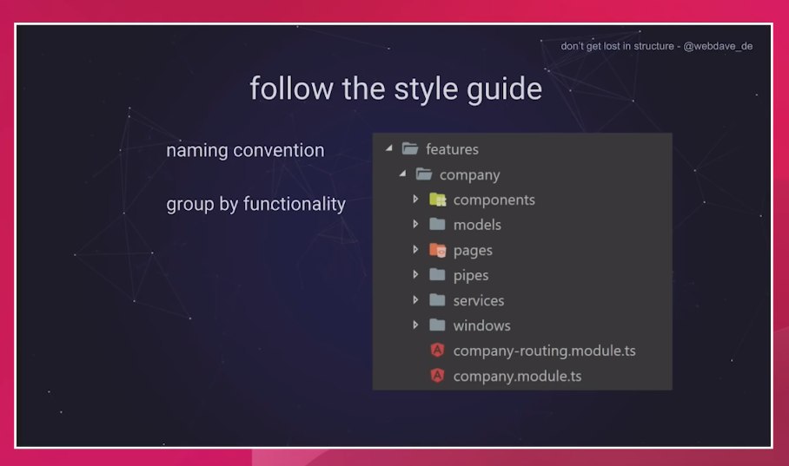Select the pages folder label
This screenshot has width=789, height=466.
pos(473,251)
